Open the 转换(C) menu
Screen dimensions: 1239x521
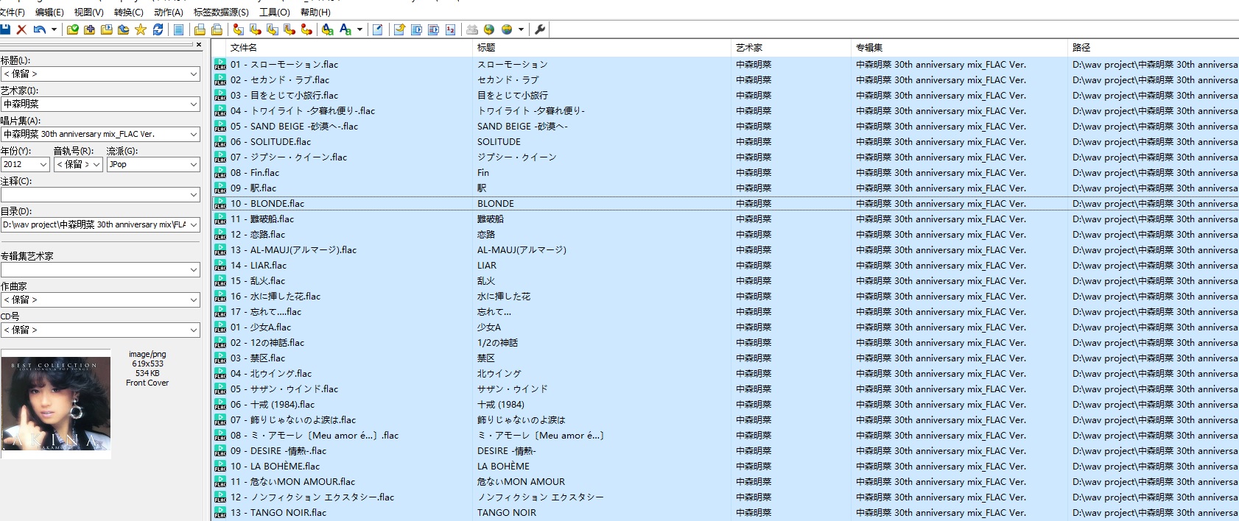pyautogui.click(x=128, y=12)
